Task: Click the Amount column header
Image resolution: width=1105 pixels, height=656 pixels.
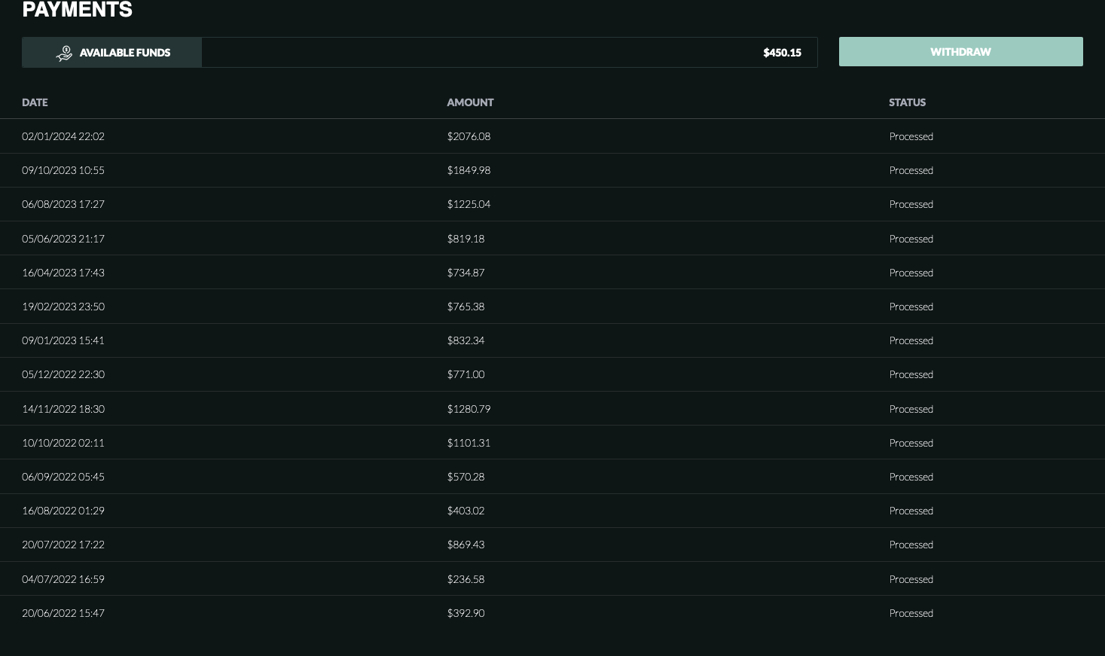Action: pos(470,102)
